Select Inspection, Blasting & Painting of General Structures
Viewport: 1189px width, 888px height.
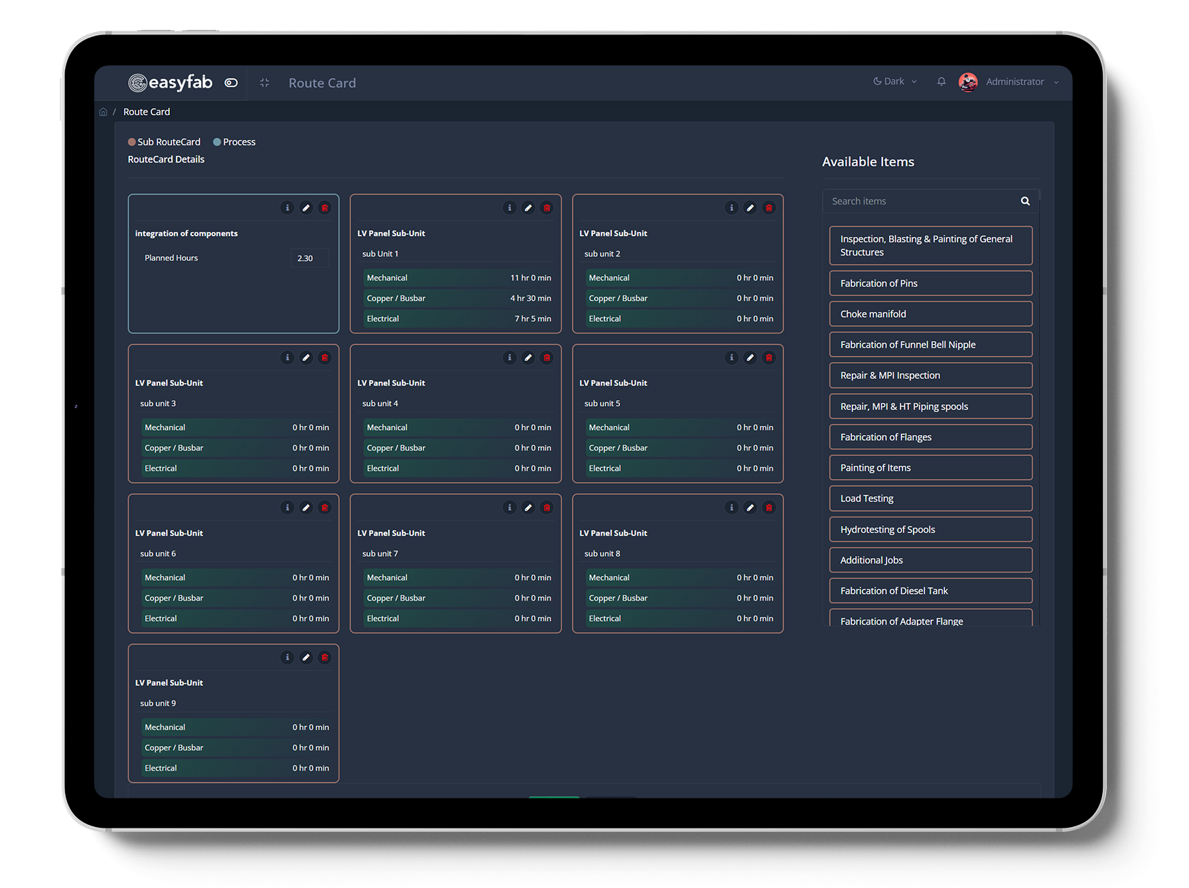point(931,246)
